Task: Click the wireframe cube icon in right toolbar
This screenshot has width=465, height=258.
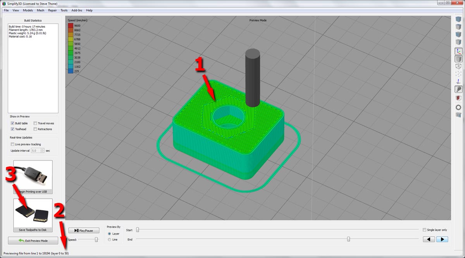Action: [x=458, y=66]
